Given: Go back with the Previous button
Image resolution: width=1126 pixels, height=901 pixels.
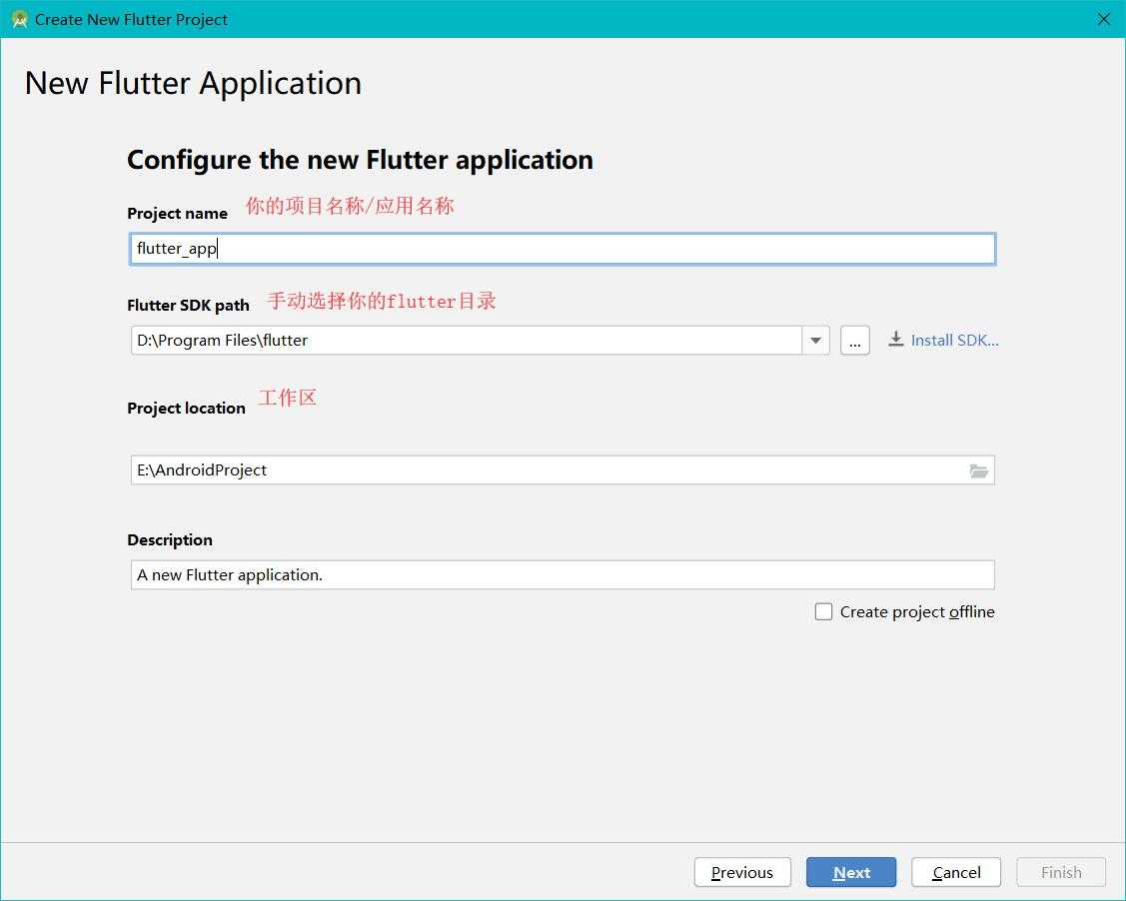Looking at the screenshot, I should pos(742,872).
